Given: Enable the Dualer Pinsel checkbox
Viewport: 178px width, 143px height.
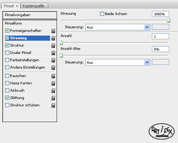Looking at the screenshot, I should 7,53.
